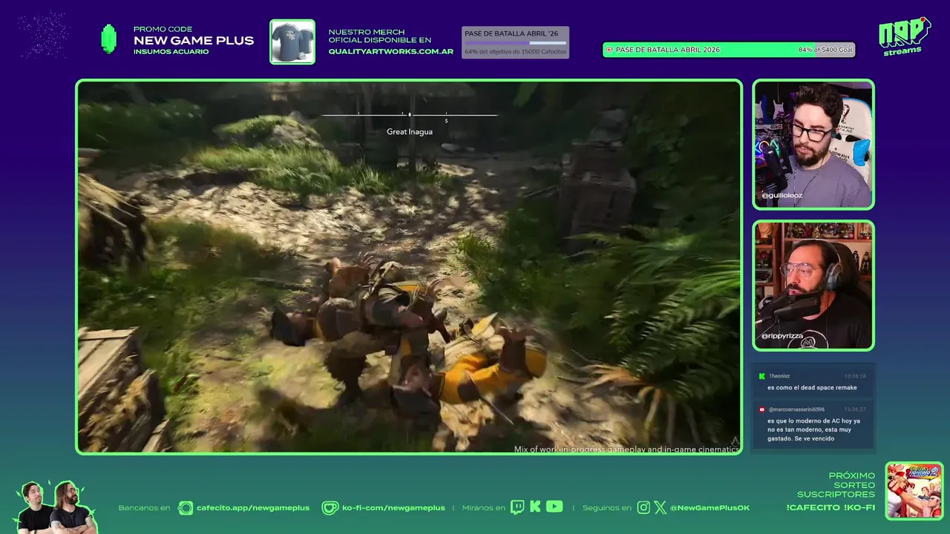This screenshot has height=534, width=950.
Task: Click the main gameplay video
Action: [x=409, y=267]
